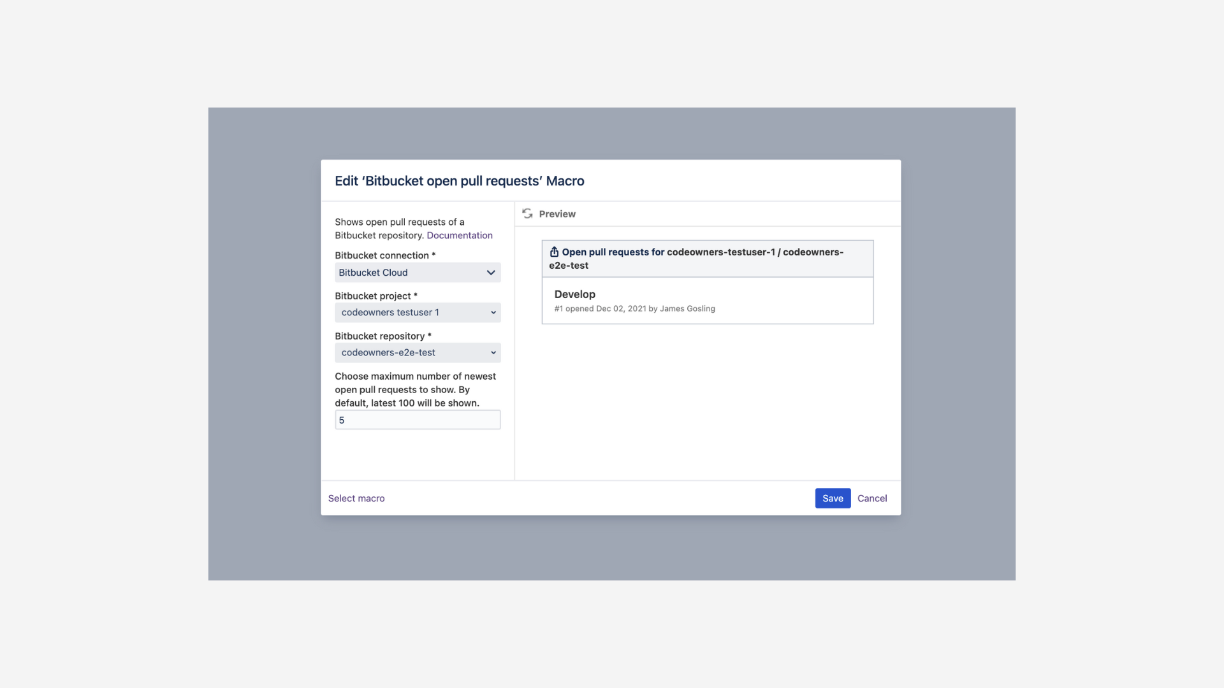Image resolution: width=1224 pixels, height=688 pixels.
Task: Open the Bitbucket project dropdown
Action: 418,312
